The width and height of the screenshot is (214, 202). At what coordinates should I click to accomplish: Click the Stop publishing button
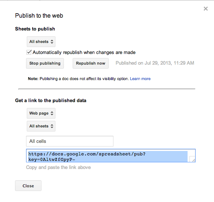pos(45,63)
